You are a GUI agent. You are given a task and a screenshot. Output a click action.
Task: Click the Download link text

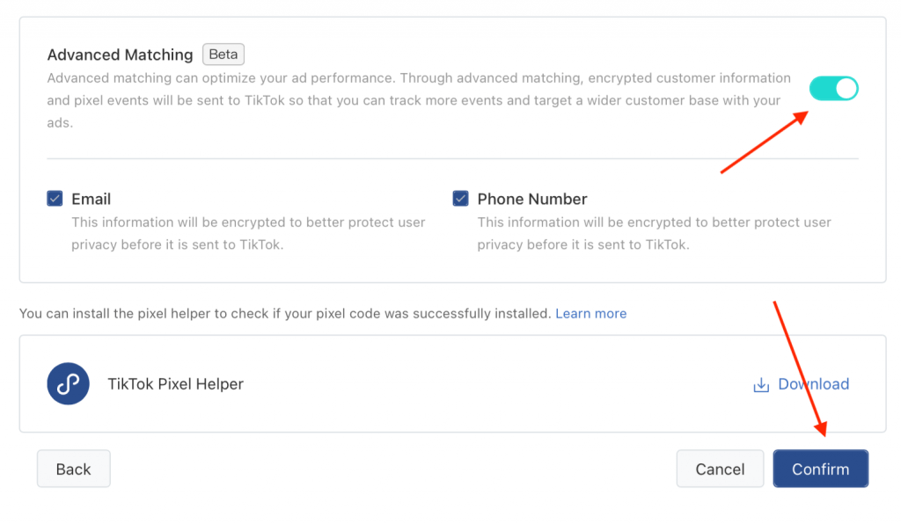(813, 384)
